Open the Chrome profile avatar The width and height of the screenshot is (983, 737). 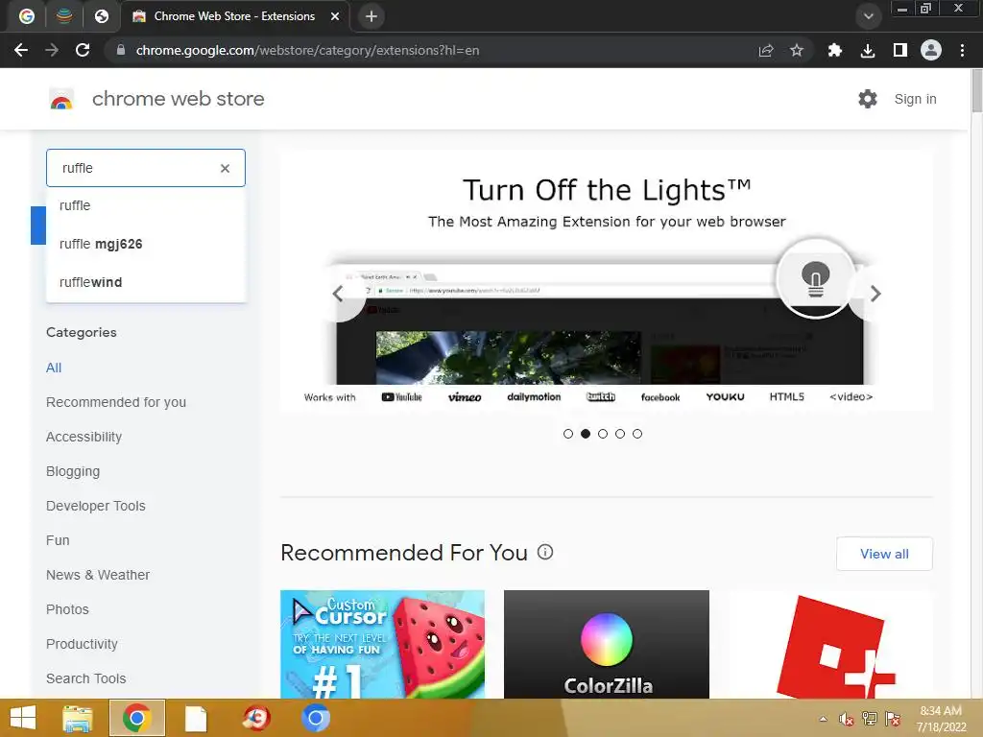click(x=930, y=50)
